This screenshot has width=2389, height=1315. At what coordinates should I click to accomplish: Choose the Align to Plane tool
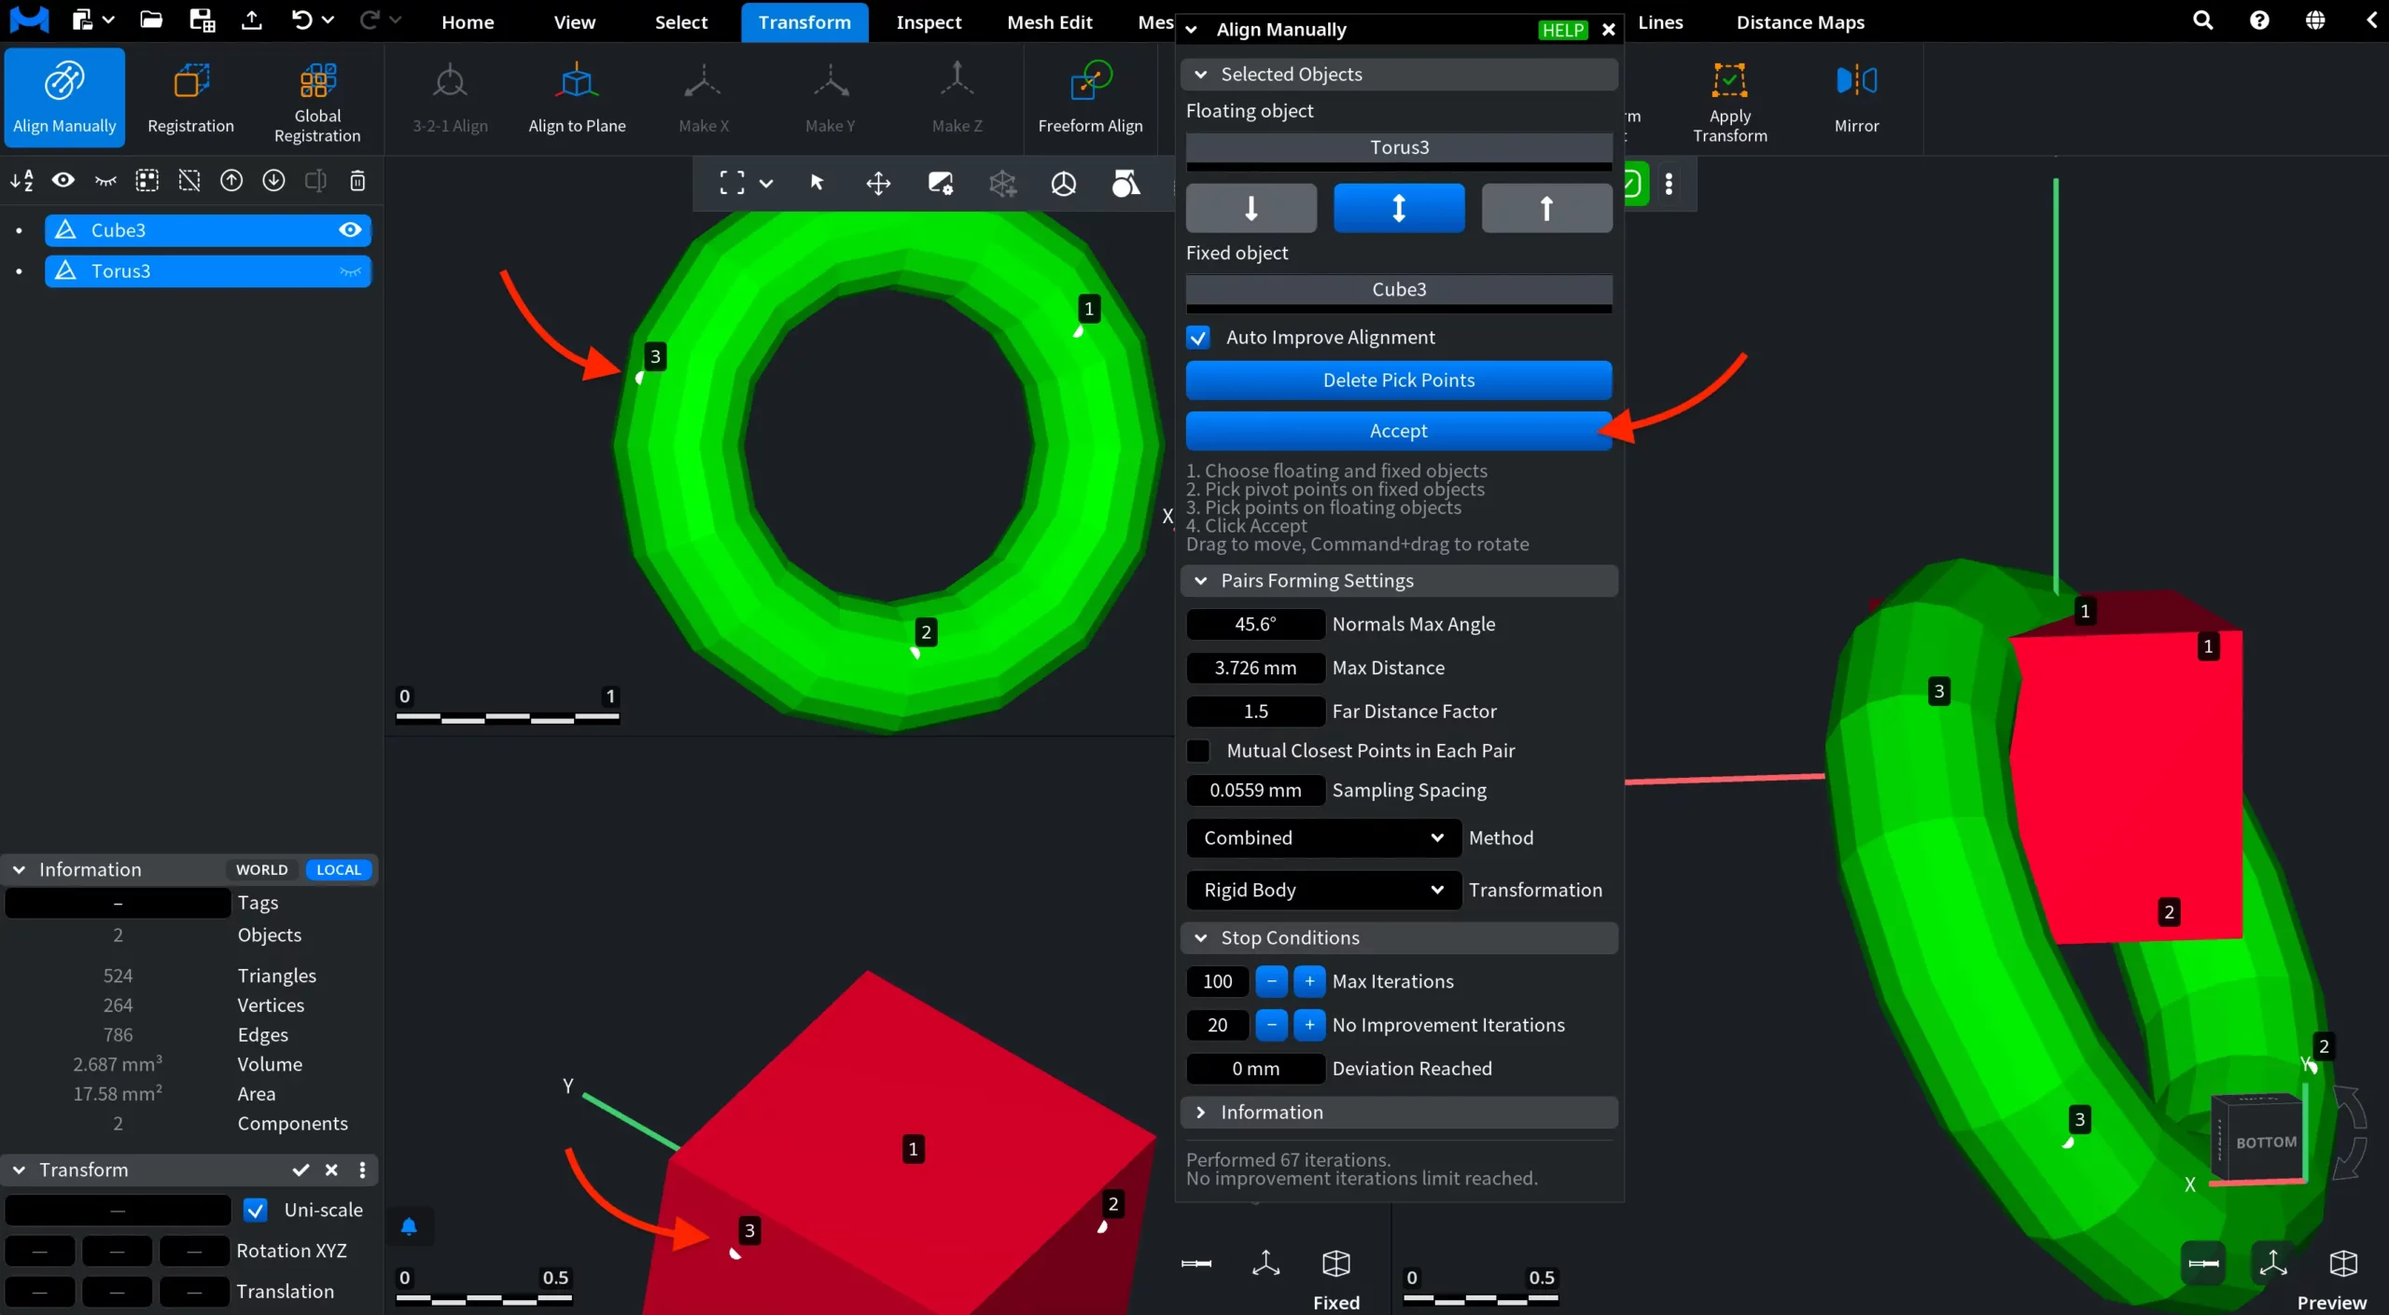tap(577, 98)
